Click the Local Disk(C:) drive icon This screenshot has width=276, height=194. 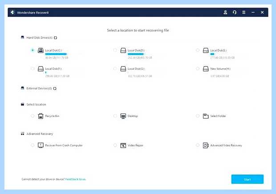coord(41,51)
